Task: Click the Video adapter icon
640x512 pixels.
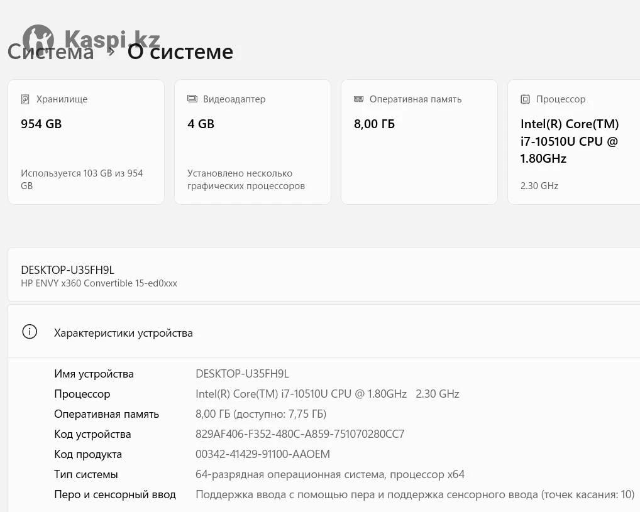Action: click(192, 99)
